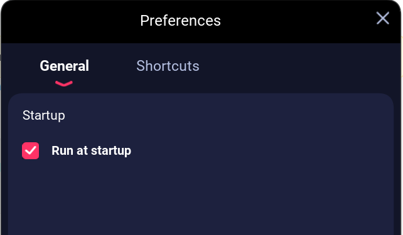Click the Run at startup label text
403x235 pixels.
(x=91, y=150)
